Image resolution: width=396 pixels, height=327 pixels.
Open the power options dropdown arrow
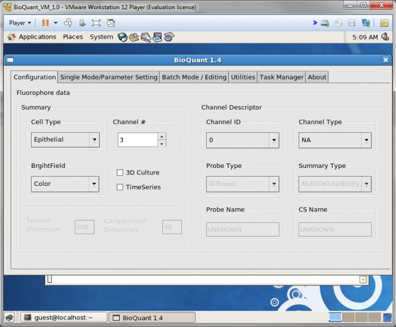[56, 23]
